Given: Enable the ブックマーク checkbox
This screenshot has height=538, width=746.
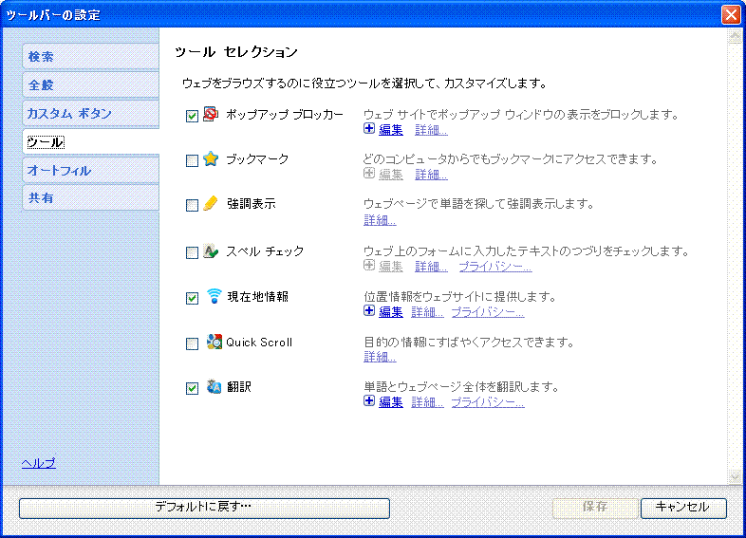Looking at the screenshot, I should coord(193,161).
